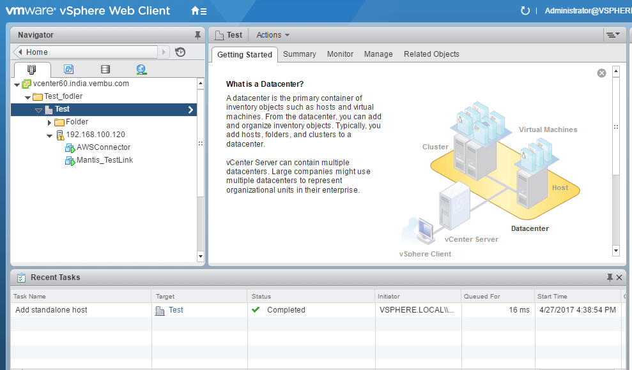Click the Folder item icon
This screenshot has height=370, width=632.
[x=59, y=122]
